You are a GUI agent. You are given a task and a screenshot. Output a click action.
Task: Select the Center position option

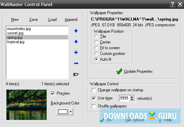click(96, 42)
